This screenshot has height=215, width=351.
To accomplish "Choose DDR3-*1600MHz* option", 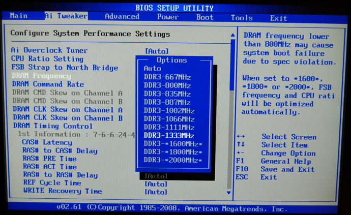I will coord(173,144).
